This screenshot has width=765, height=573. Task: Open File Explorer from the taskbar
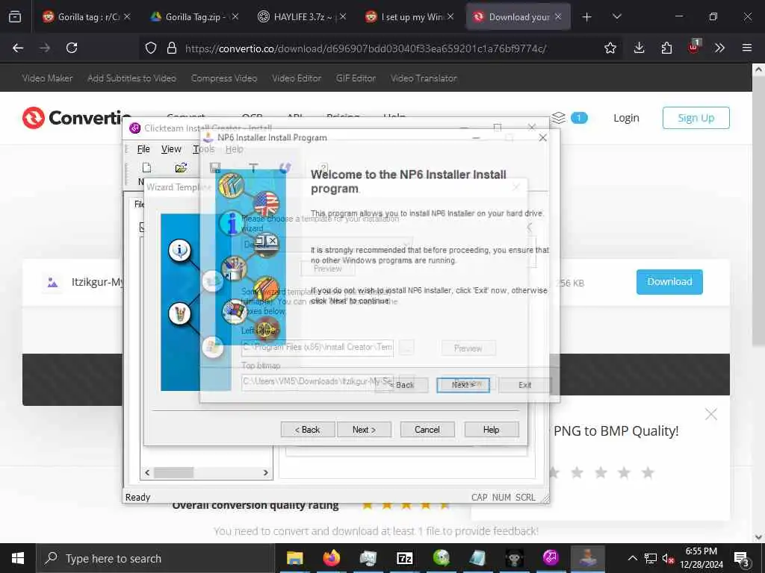[x=294, y=558]
